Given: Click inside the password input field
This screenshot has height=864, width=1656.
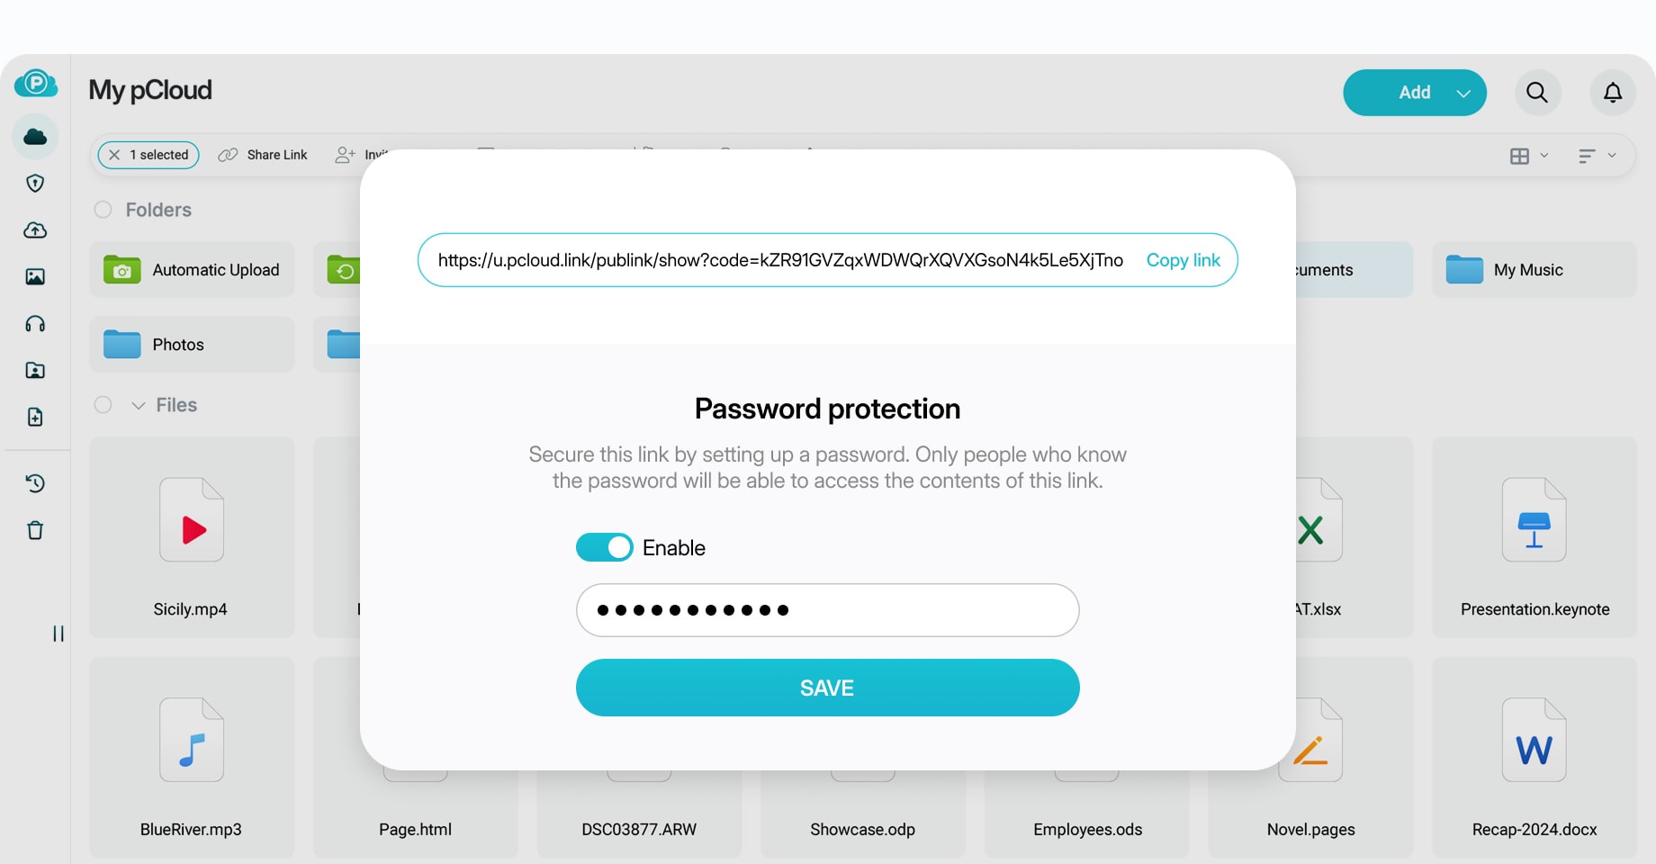Looking at the screenshot, I should (826, 610).
